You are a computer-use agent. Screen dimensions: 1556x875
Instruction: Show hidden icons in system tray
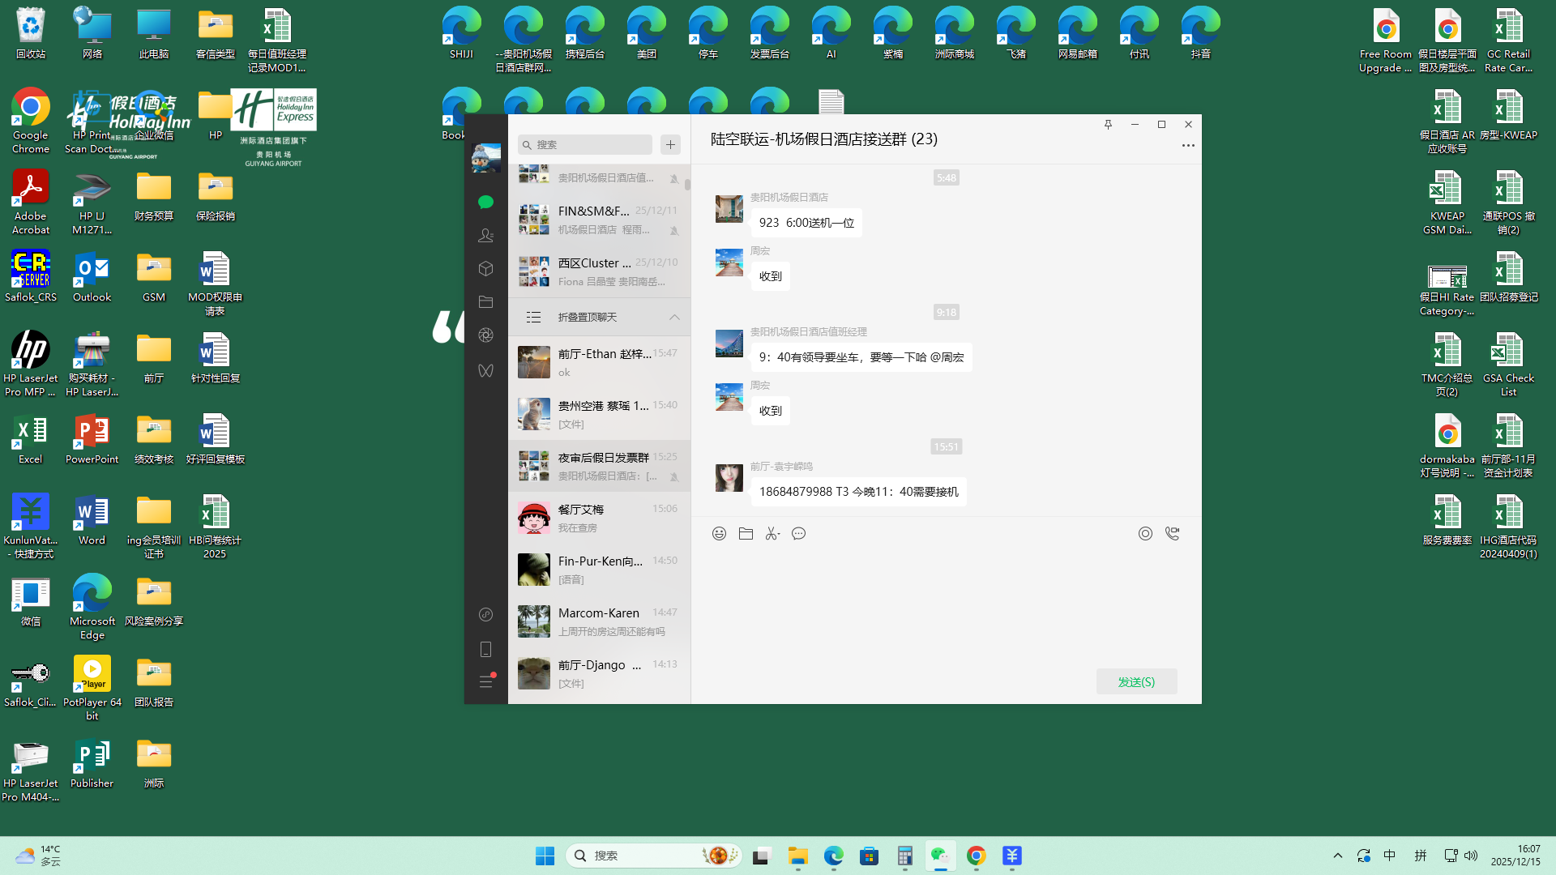1338,856
